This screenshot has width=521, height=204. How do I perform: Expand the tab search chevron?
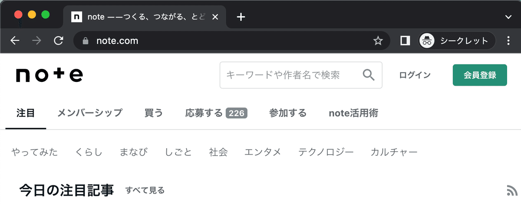click(508, 17)
